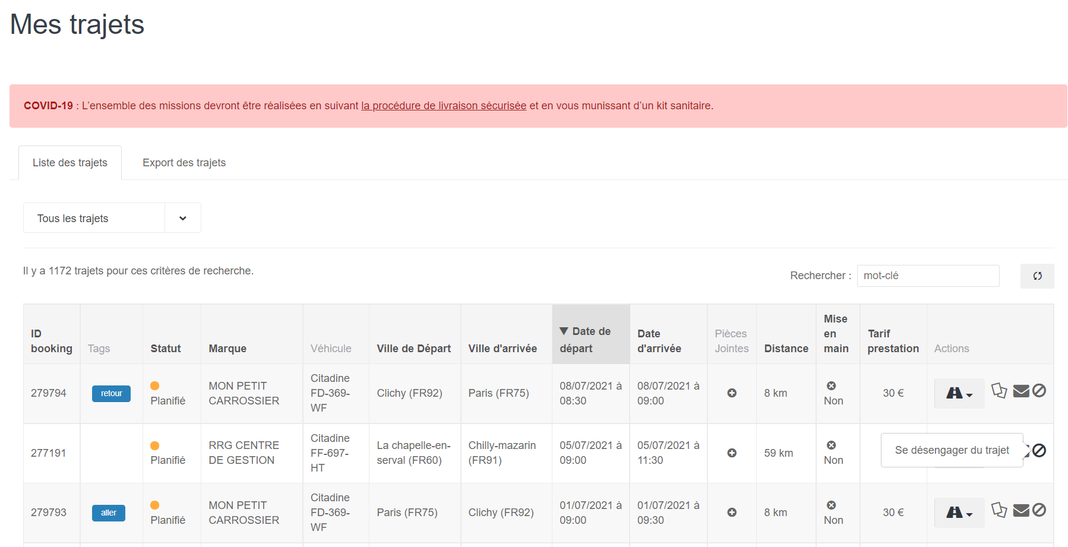Click 'La chapelle-en-serval (FR60)' cell
This screenshot has width=1068, height=547.
tap(414, 453)
